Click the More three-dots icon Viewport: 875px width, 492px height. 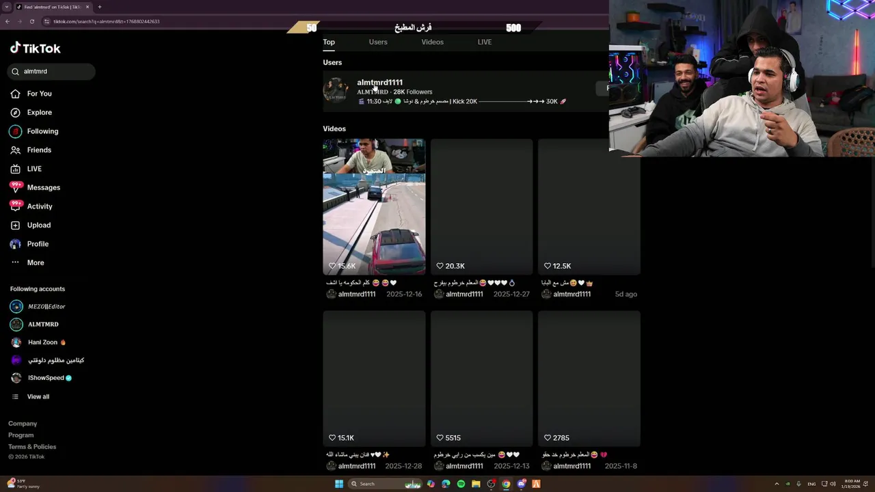tap(15, 262)
